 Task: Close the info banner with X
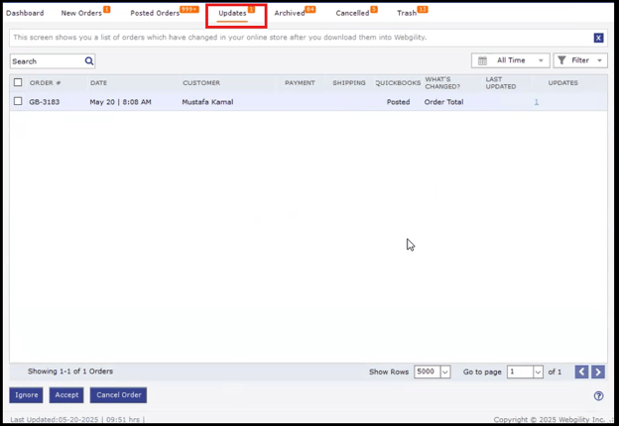pos(598,38)
